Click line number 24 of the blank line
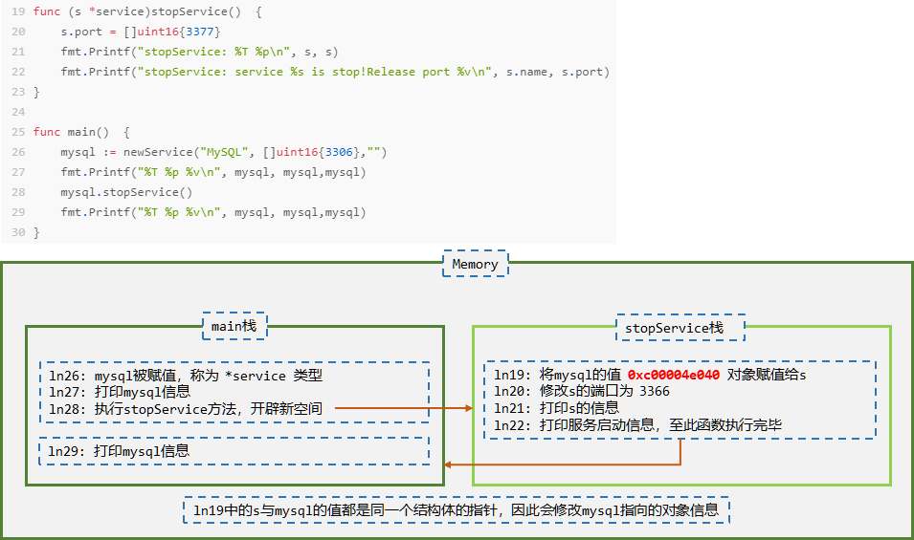The width and height of the screenshot is (914, 540). click(18, 112)
